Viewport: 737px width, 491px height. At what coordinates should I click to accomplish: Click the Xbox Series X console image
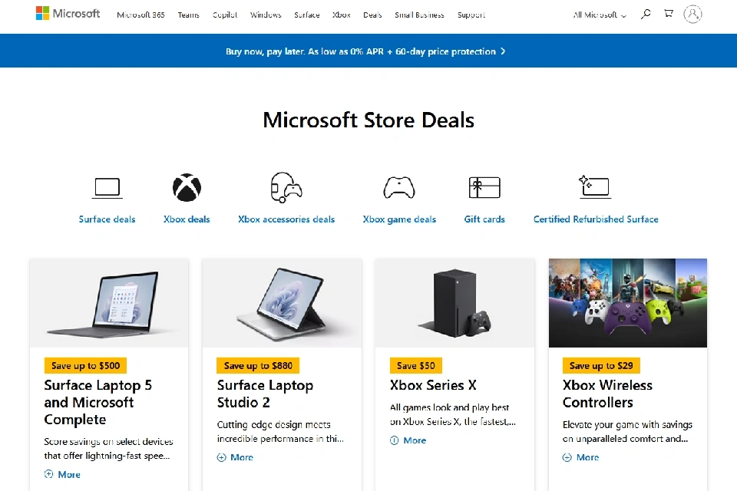pos(454,303)
